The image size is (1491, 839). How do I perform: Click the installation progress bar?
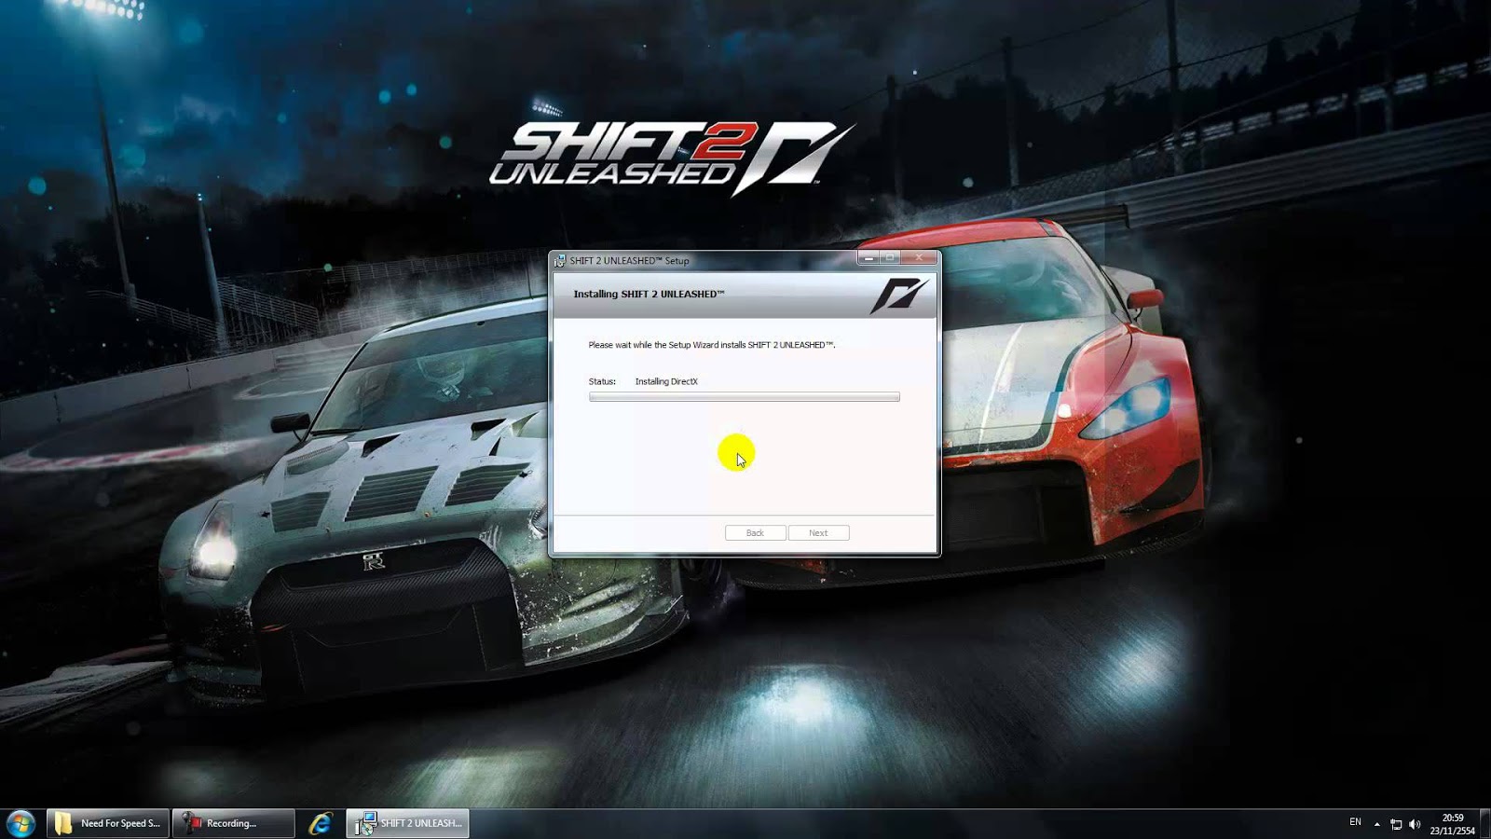[743, 397]
